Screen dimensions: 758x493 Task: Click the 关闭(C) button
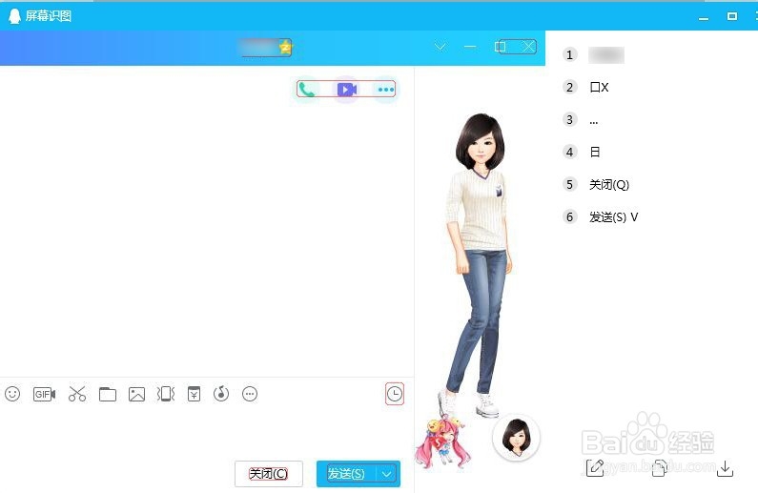[268, 474]
